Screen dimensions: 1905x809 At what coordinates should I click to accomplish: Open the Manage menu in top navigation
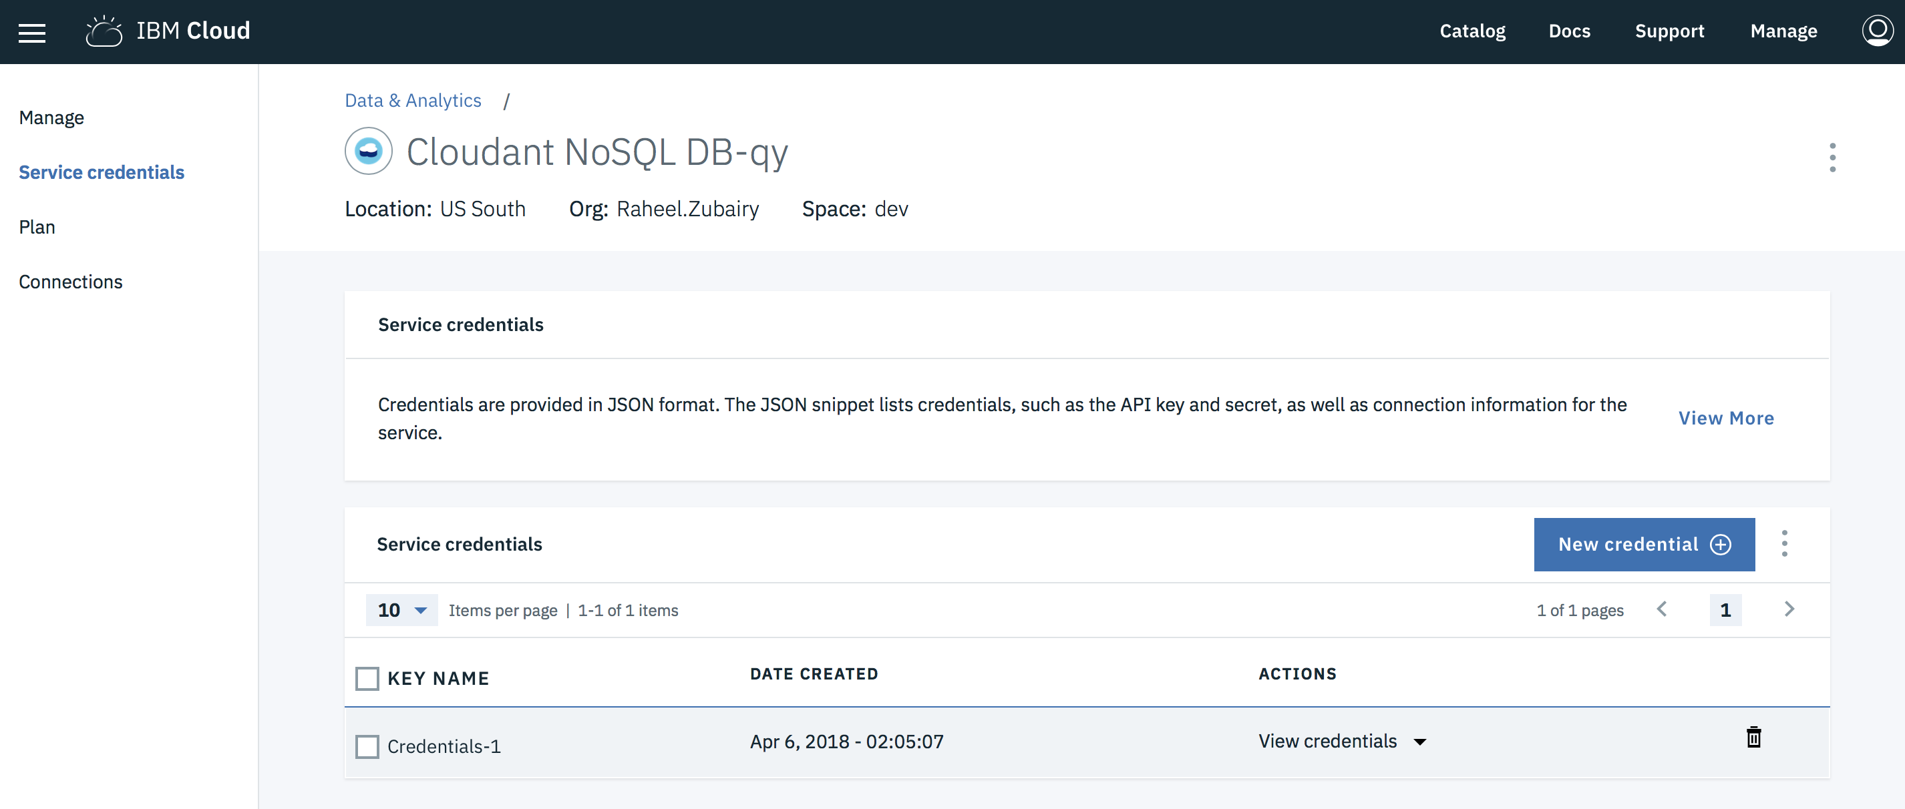pyautogui.click(x=1783, y=31)
